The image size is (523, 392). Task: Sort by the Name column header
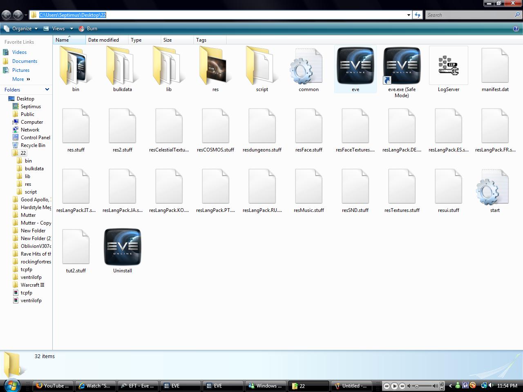[69, 40]
